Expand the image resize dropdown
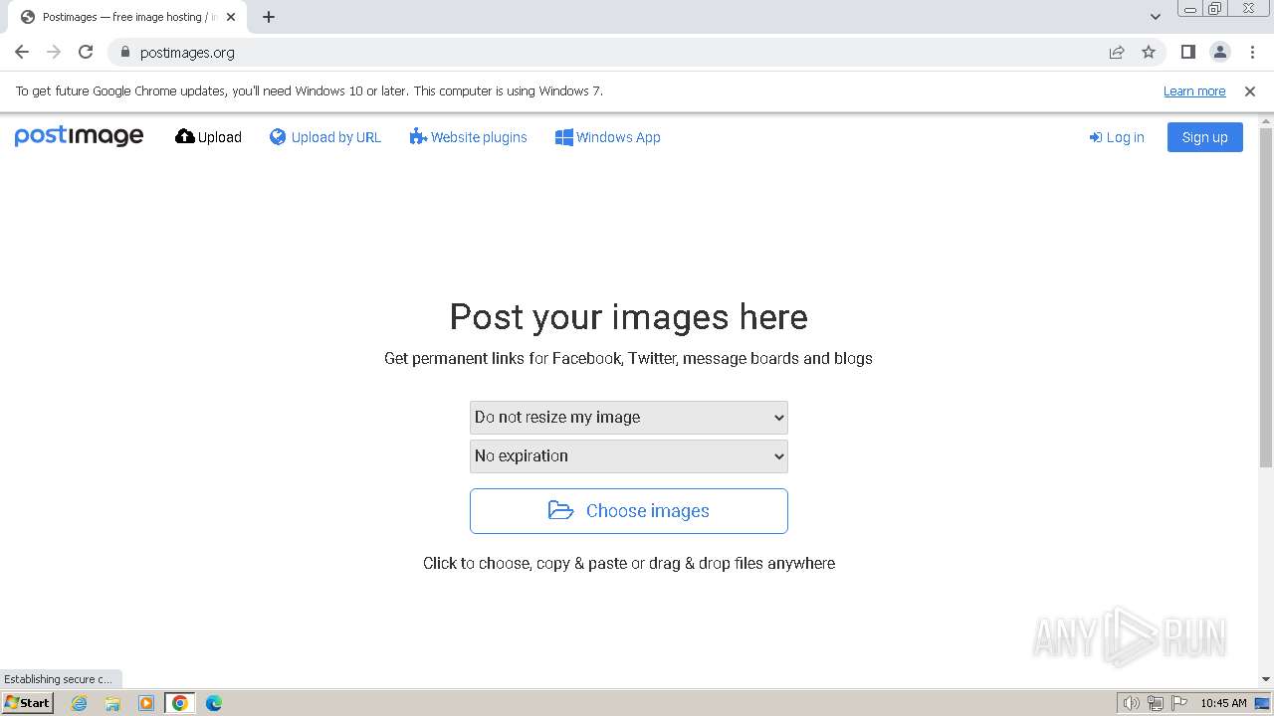Image resolution: width=1274 pixels, height=716 pixels. (x=629, y=418)
